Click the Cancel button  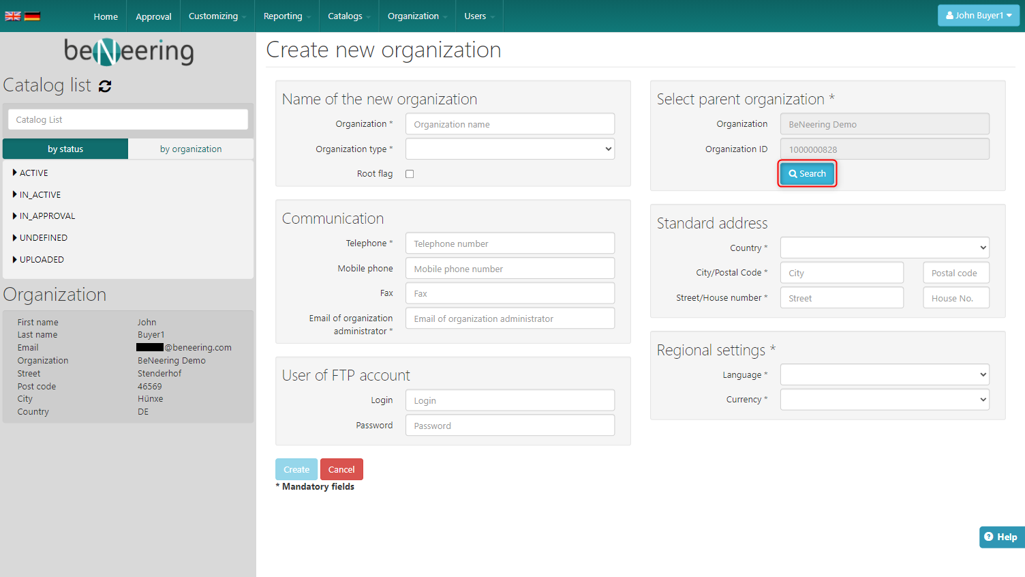click(x=341, y=469)
